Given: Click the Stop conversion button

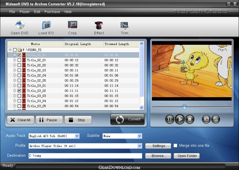Looking at the screenshot, I should (x=78, y=120).
